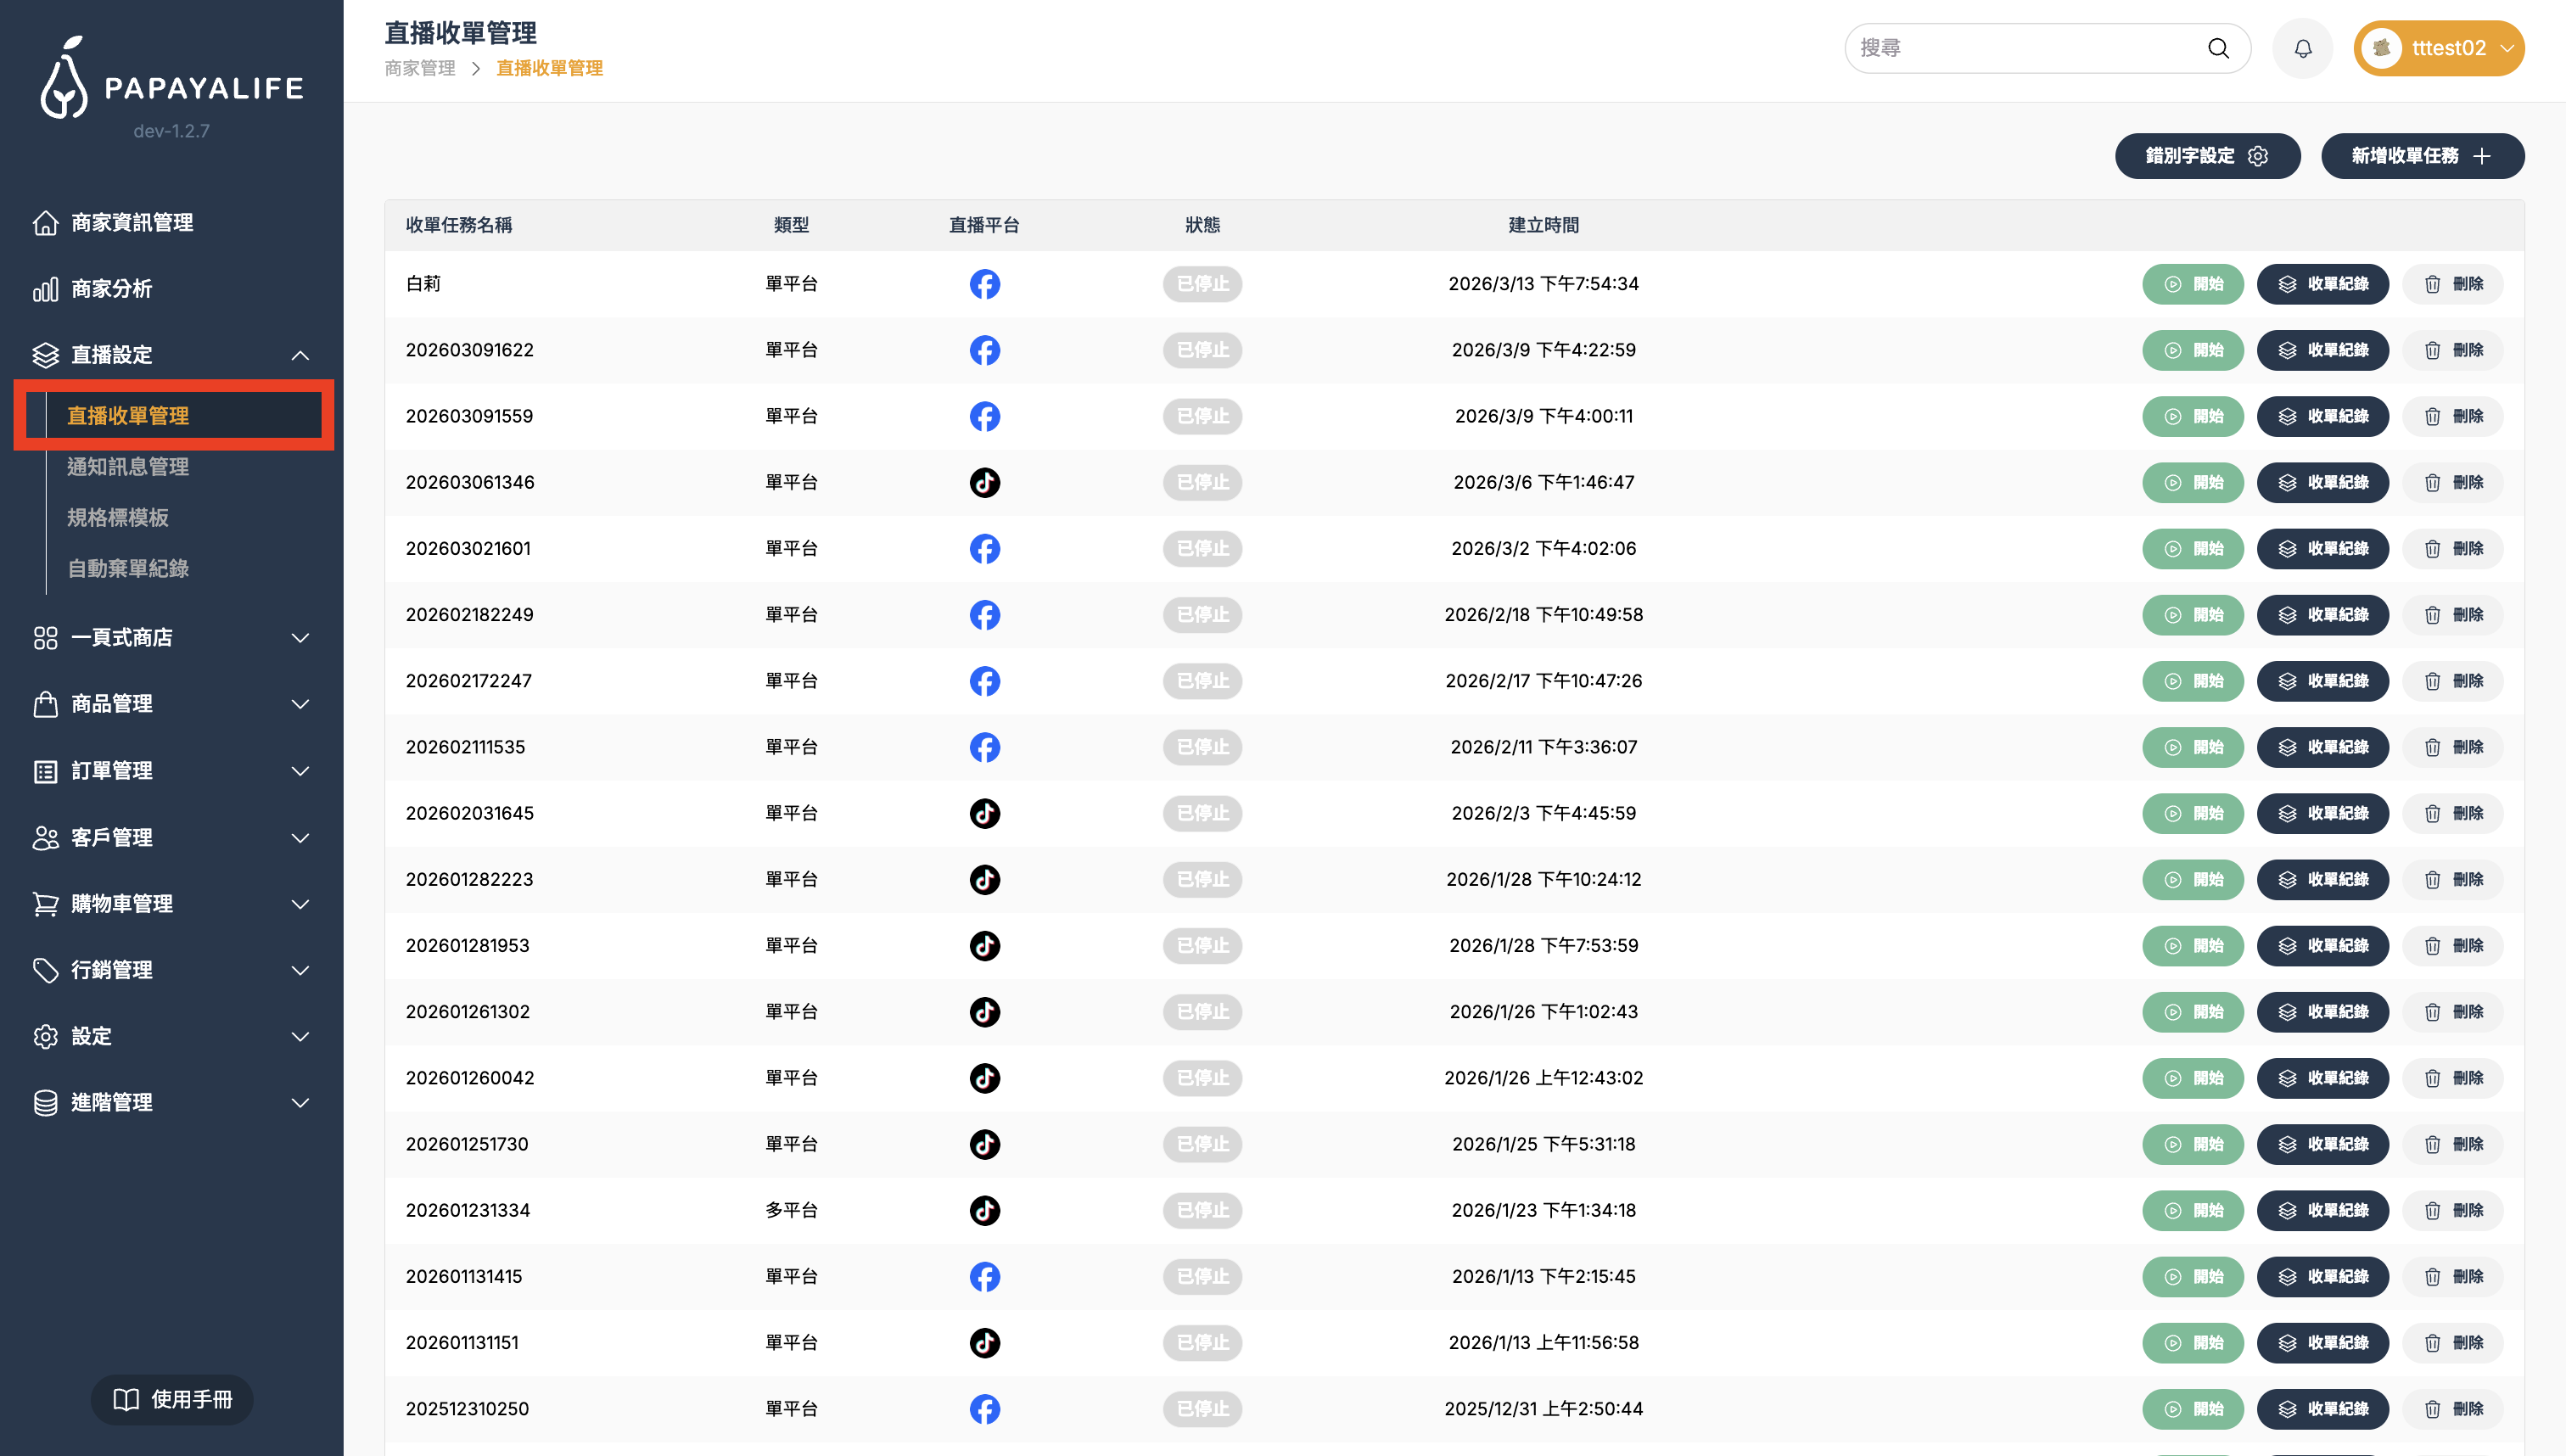The height and width of the screenshot is (1456, 2566).
Task: Click the TikTok icon in the 202603061346 row
Action: (984, 482)
